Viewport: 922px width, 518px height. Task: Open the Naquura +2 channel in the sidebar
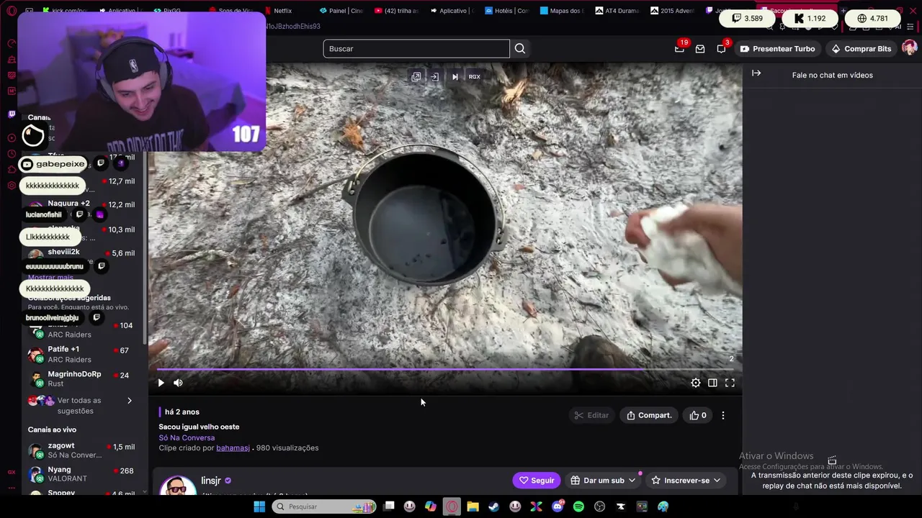82,207
